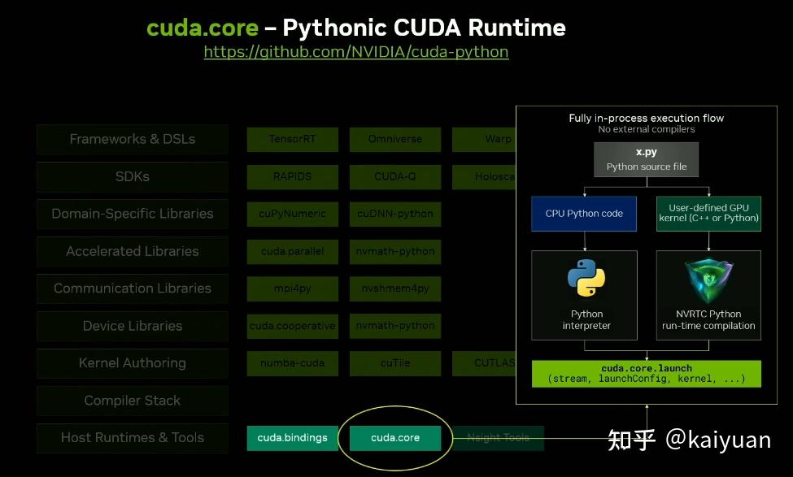Select the nvshmem4py badge
This screenshot has height=477, width=793.
pos(395,288)
